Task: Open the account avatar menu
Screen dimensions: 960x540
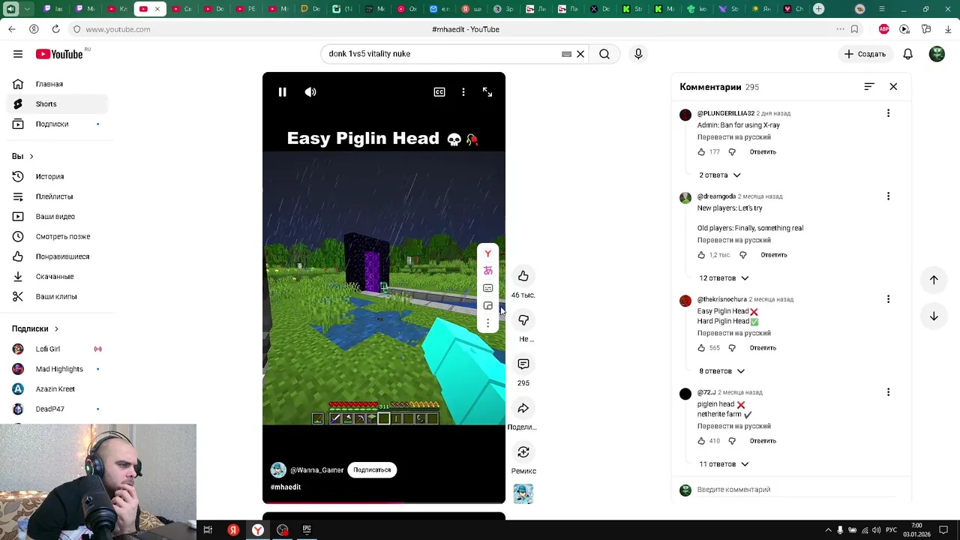Action: pos(937,54)
